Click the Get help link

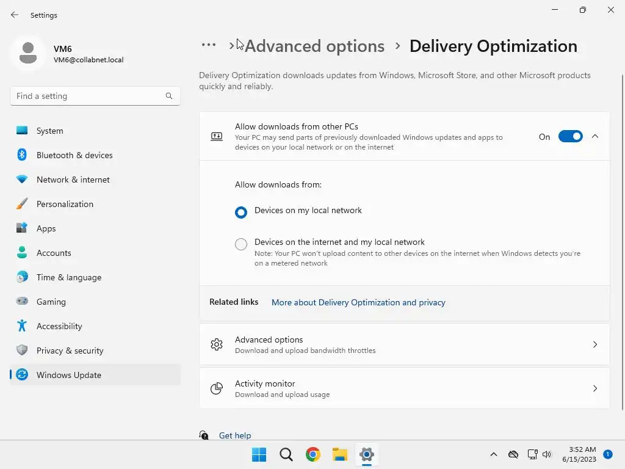tap(235, 435)
